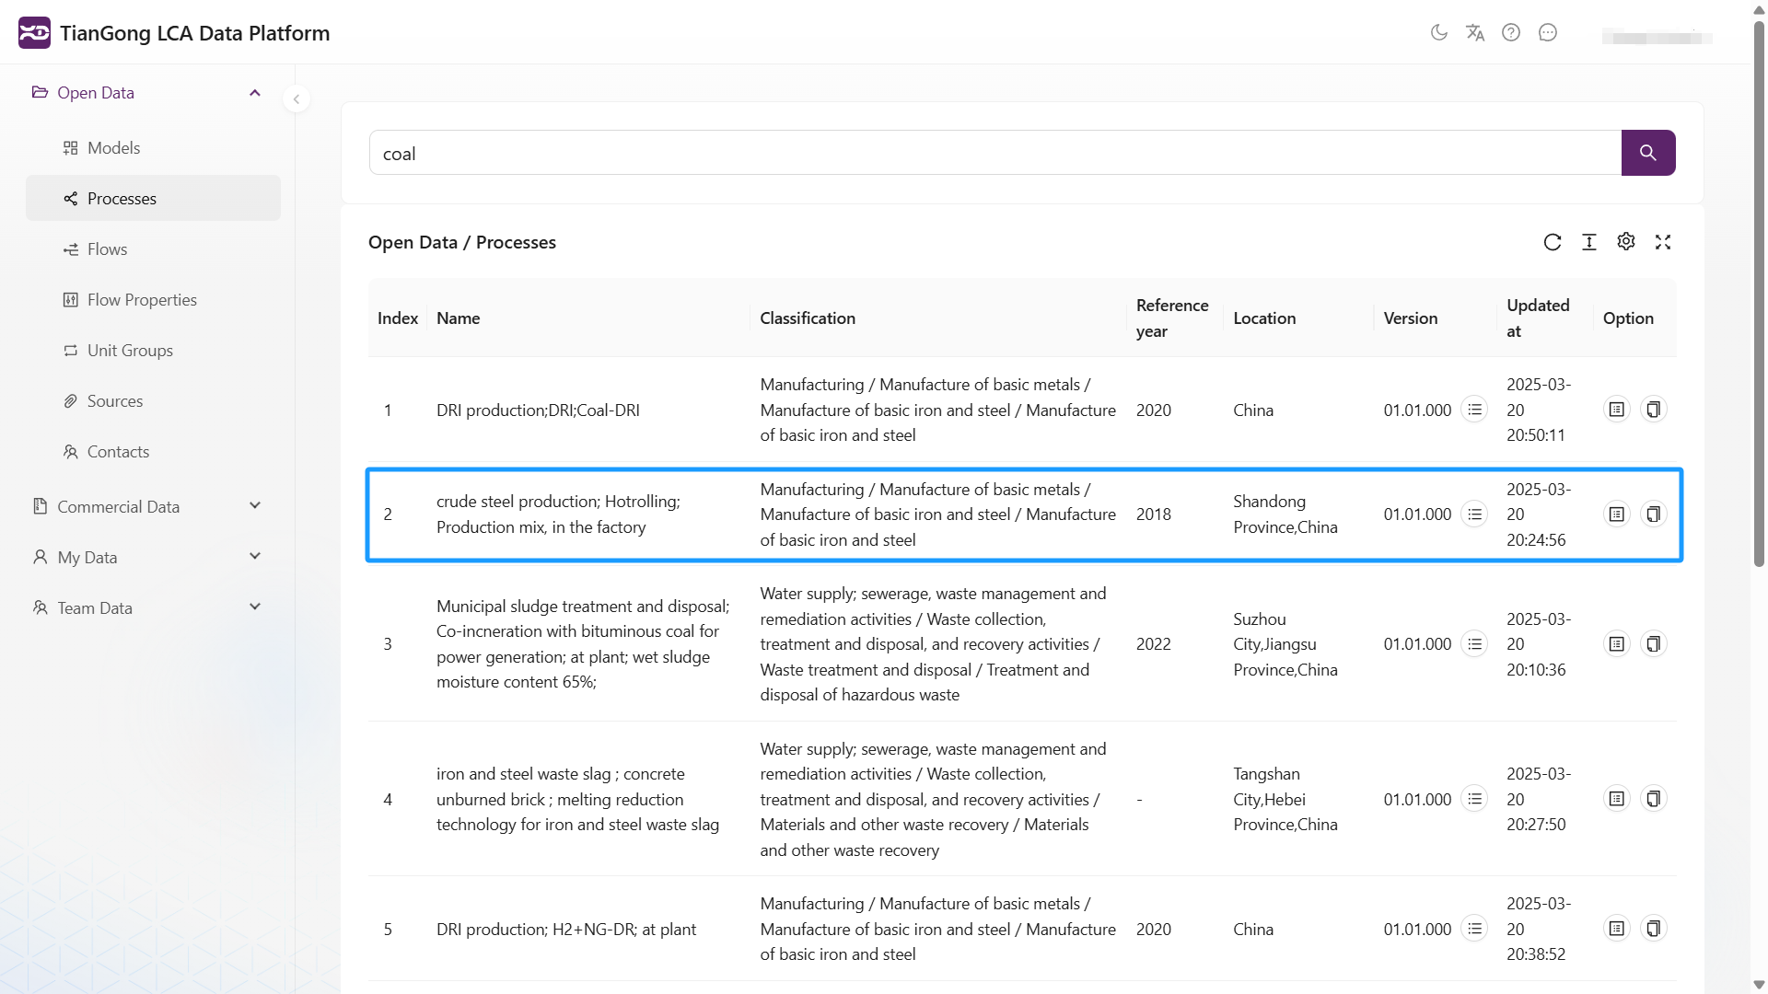Edit the coal search input field
This screenshot has height=994, width=1768.
(829, 153)
